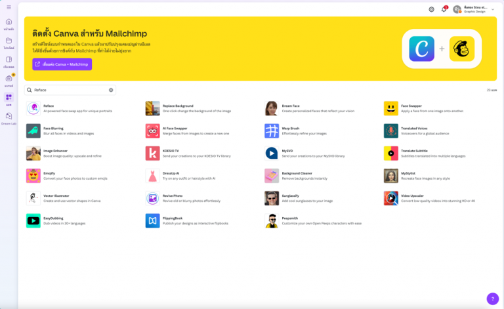Clear the Reface search text
504x309 pixels.
111,91
